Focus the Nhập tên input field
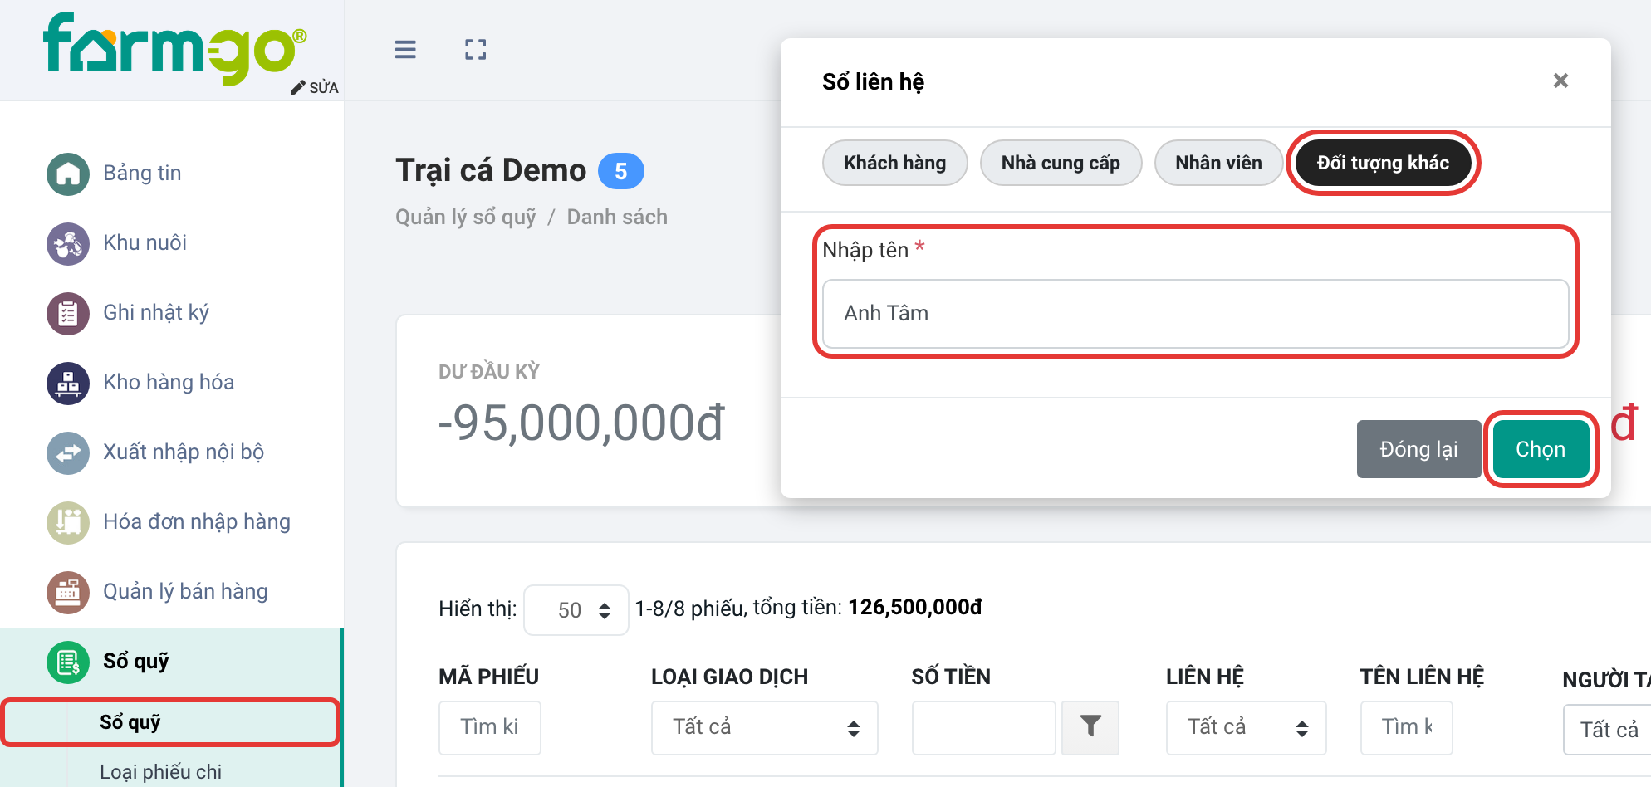The width and height of the screenshot is (1651, 787). point(1195,314)
